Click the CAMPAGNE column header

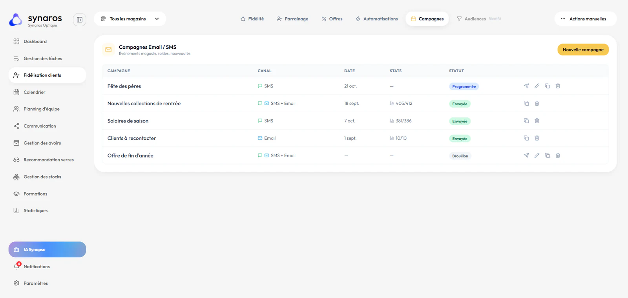[x=119, y=71]
